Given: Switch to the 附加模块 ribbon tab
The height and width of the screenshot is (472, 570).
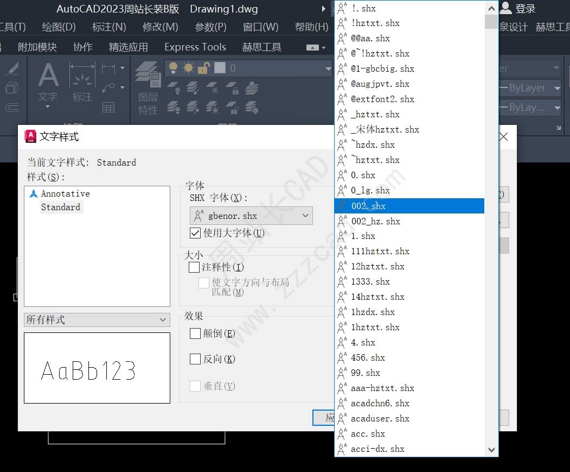Looking at the screenshot, I should point(37,47).
